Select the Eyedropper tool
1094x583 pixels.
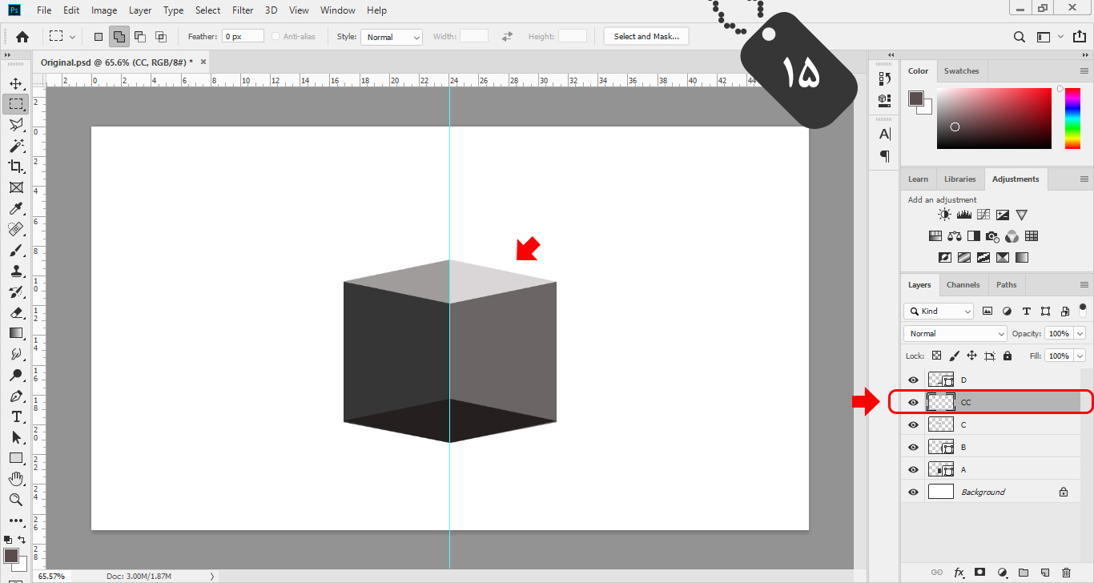pos(16,208)
